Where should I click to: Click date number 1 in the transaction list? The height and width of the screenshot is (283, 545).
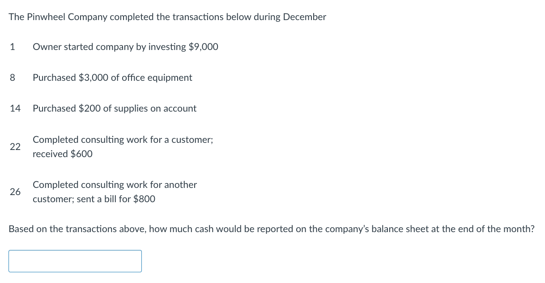[x=12, y=47]
